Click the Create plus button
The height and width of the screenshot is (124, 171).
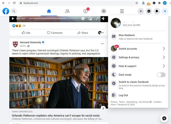point(141,11)
